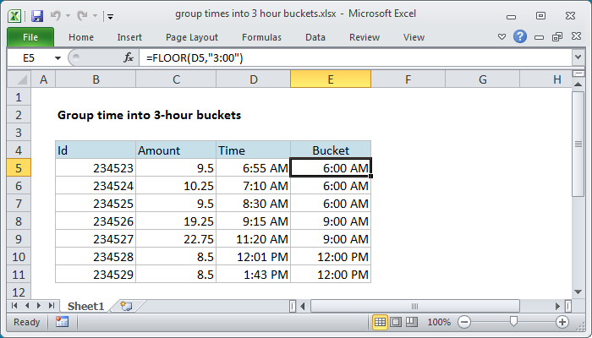Open the Name Box dropdown arrow
This screenshot has width=592, height=338.
pyautogui.click(x=58, y=57)
